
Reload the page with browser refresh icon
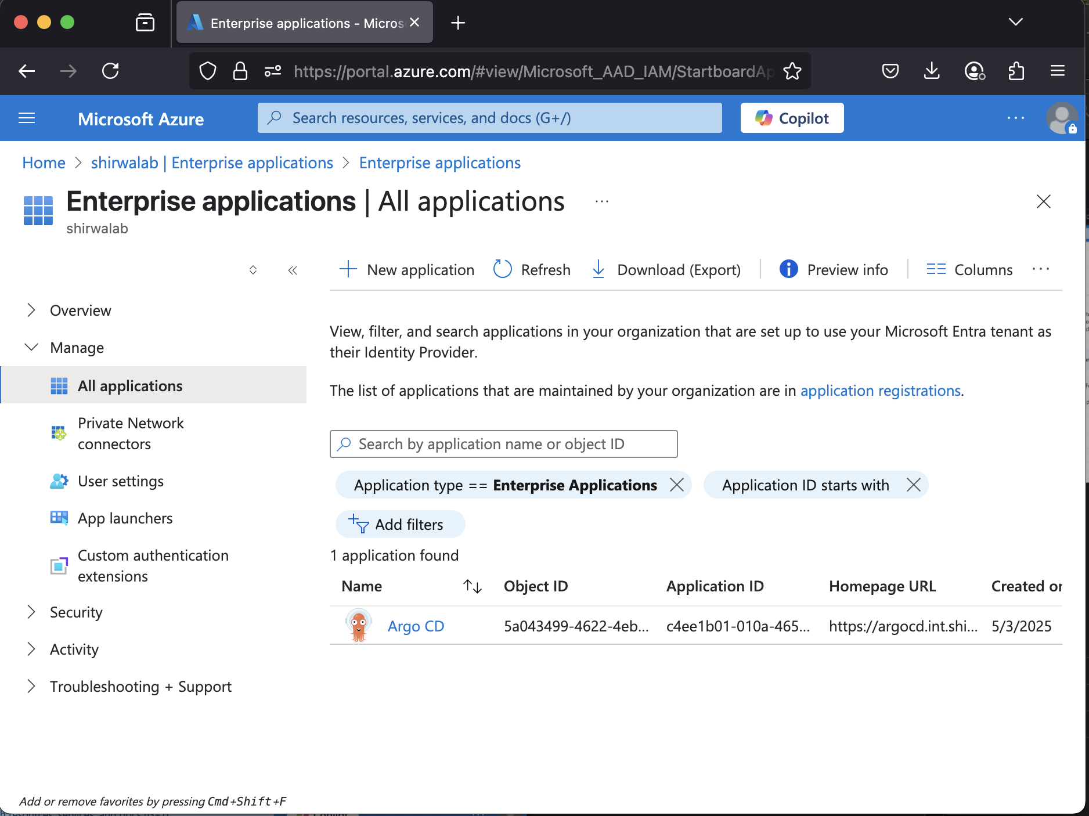pos(110,71)
